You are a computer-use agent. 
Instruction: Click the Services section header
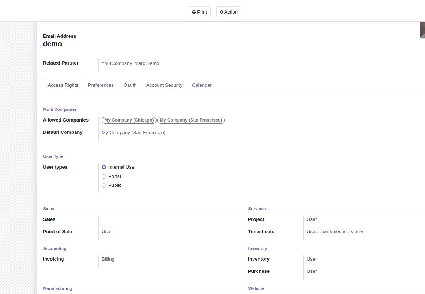point(257,209)
